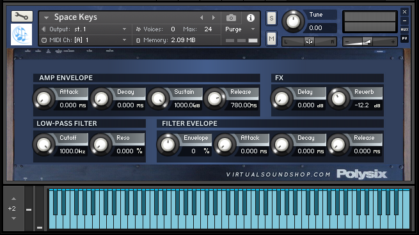
Task: Solo the instrument with S button
Action: tap(271, 19)
